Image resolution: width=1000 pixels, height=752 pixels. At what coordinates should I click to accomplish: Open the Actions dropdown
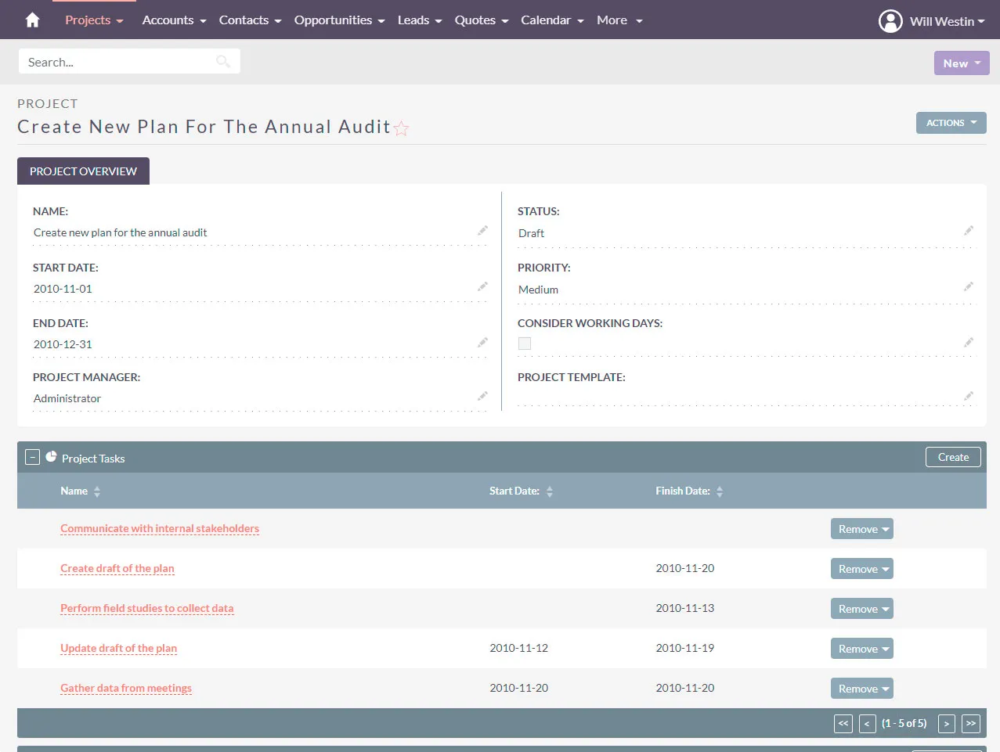pos(951,123)
